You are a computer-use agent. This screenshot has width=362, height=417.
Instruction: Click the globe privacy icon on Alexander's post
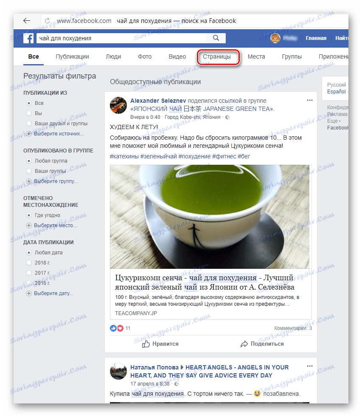pos(227,117)
